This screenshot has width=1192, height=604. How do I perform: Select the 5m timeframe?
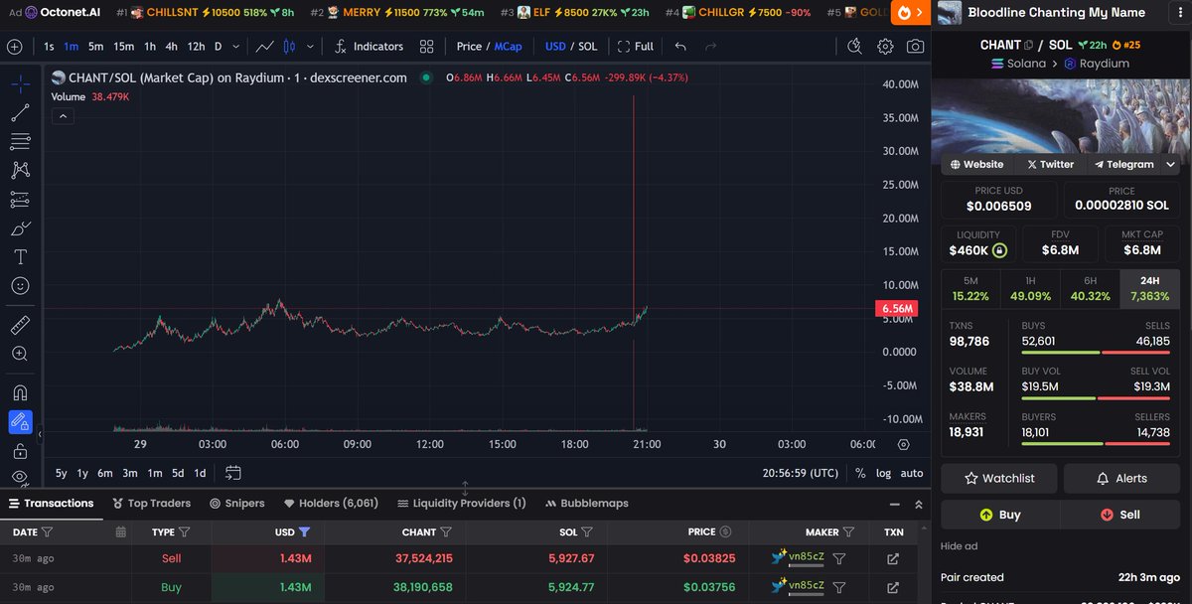point(95,47)
